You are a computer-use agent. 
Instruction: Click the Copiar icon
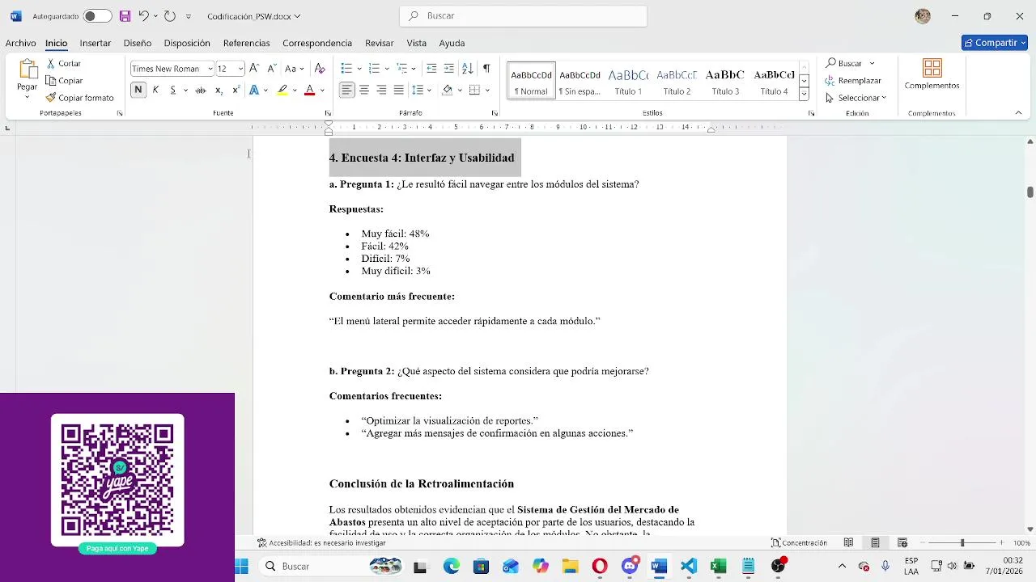[x=51, y=81]
